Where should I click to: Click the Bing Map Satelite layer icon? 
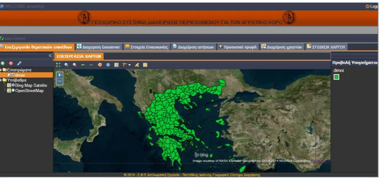pos(9,85)
